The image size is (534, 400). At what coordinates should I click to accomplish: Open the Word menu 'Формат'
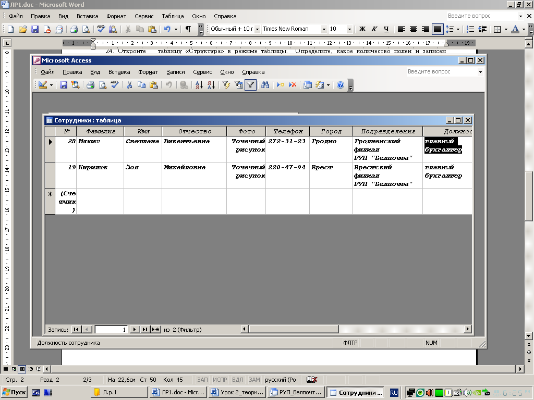[x=116, y=16]
